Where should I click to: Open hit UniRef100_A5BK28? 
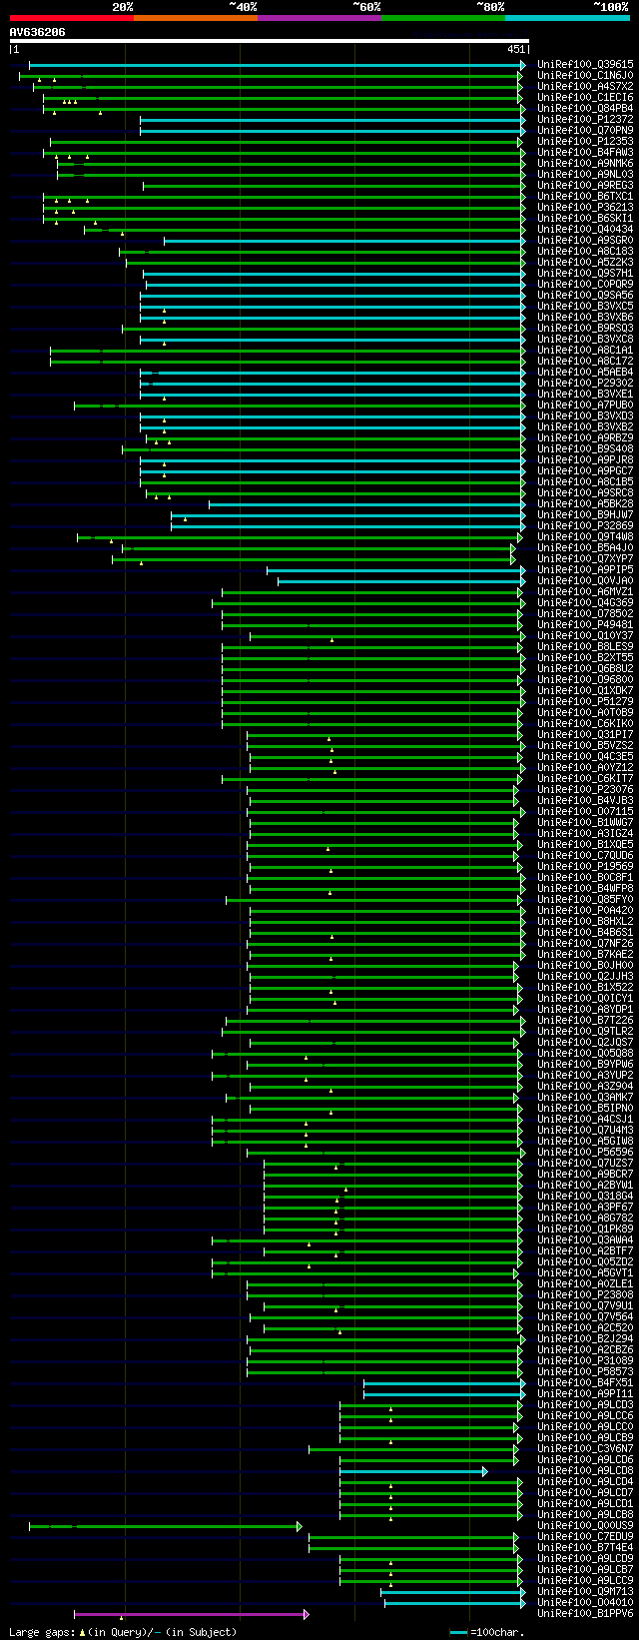(x=585, y=503)
